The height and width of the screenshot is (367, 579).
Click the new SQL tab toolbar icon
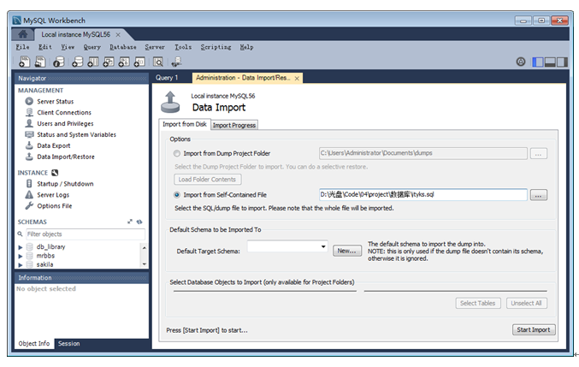[x=24, y=62]
